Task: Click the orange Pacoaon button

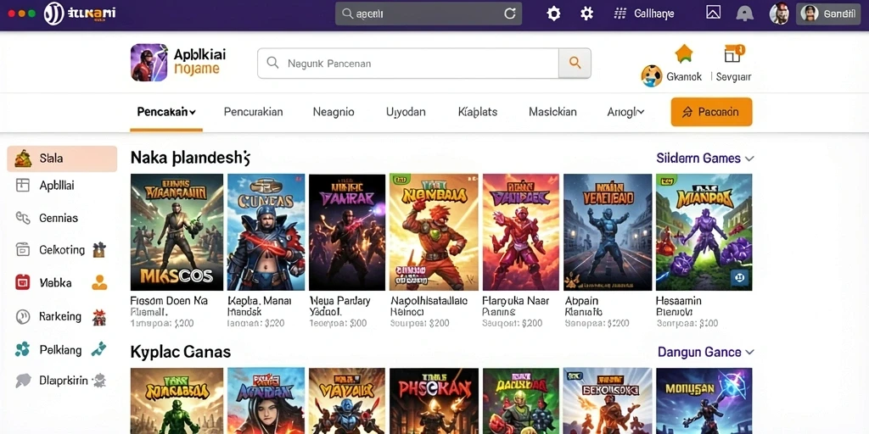Action: pyautogui.click(x=712, y=112)
